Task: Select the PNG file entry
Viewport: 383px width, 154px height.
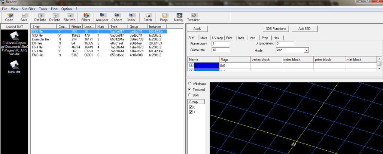Action: point(99,55)
